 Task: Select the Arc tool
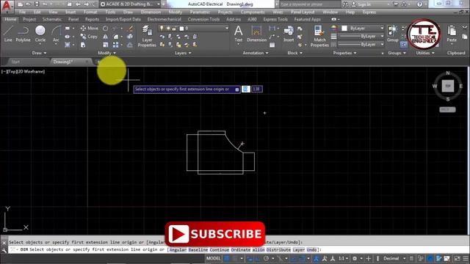56,34
